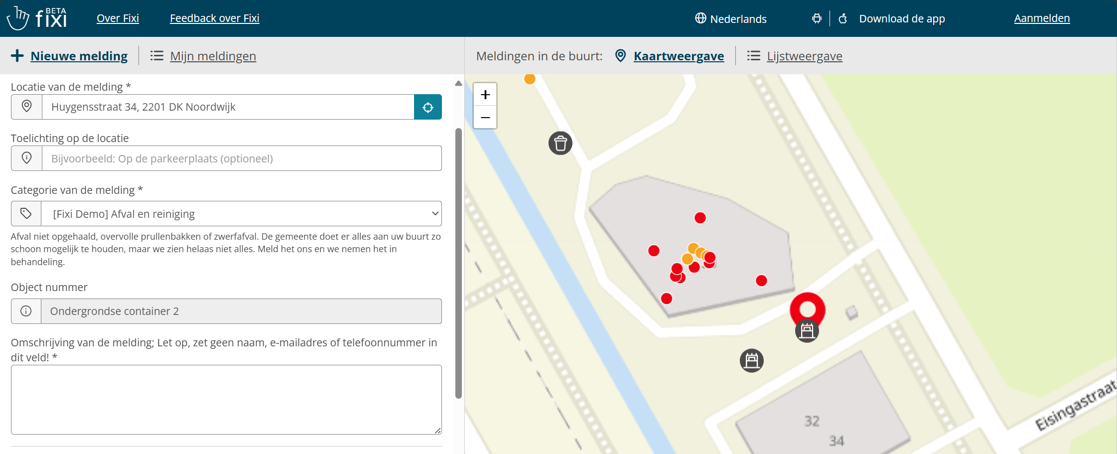Viewport: 1117px width, 454px height.
Task: Click the Fixi beta logo
Action: [37, 18]
